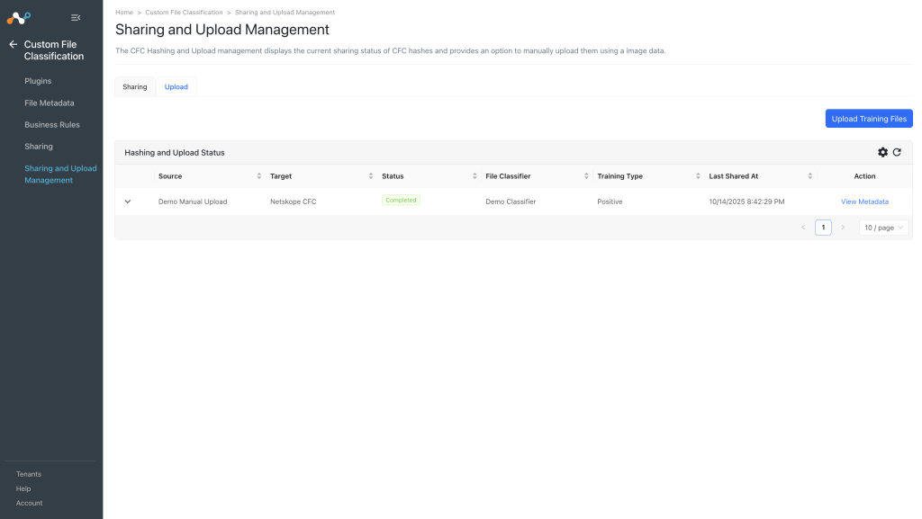
Task: Sort by Status column arrows
Action: [x=475, y=176]
